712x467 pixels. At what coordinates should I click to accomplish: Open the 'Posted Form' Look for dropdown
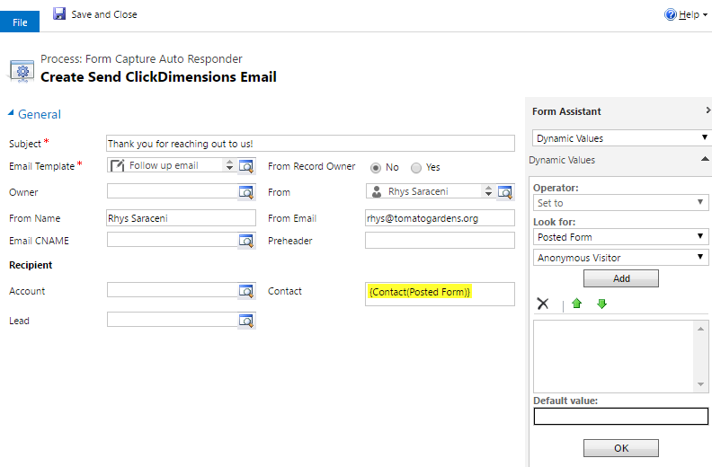[621, 237]
